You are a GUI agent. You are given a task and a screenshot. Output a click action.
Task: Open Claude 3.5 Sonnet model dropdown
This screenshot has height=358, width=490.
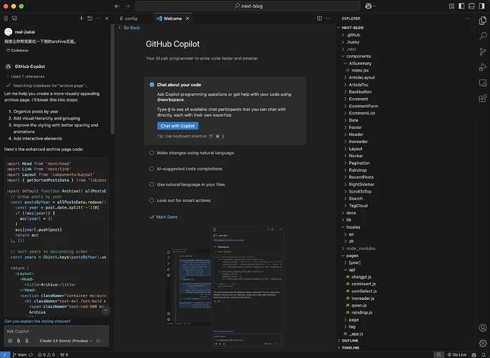[x=66, y=341]
